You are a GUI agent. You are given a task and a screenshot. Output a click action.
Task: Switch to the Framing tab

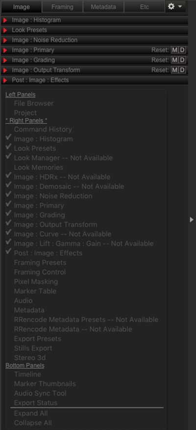tap(62, 7)
